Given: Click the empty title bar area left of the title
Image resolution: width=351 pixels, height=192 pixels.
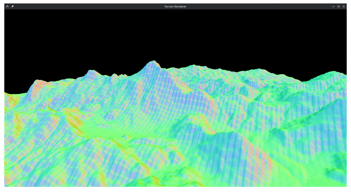Looking at the screenshot, I should pyautogui.click(x=86, y=7).
